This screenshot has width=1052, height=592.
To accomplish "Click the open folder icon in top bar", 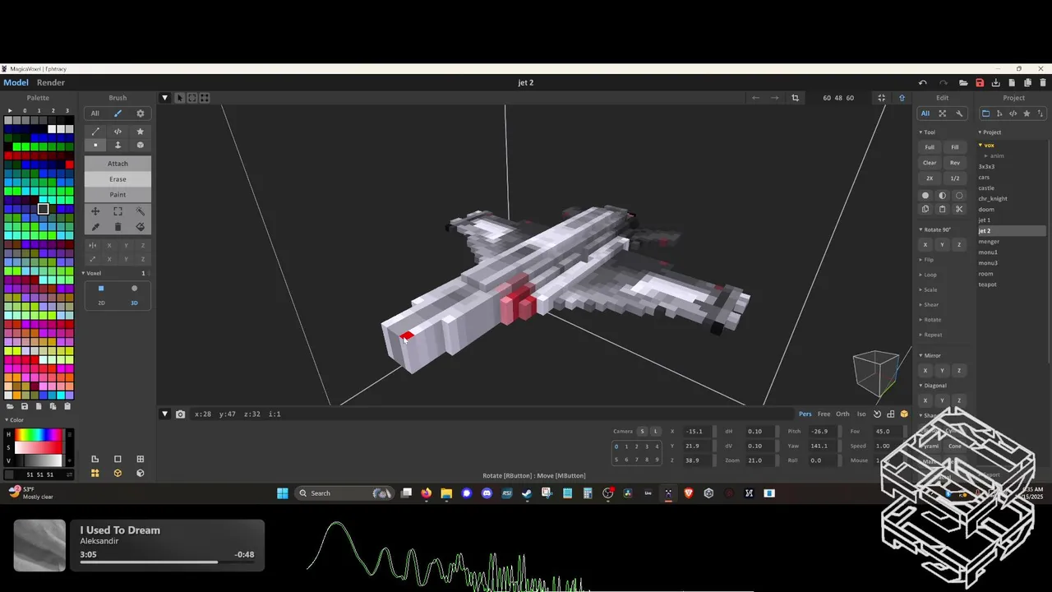I will [963, 83].
